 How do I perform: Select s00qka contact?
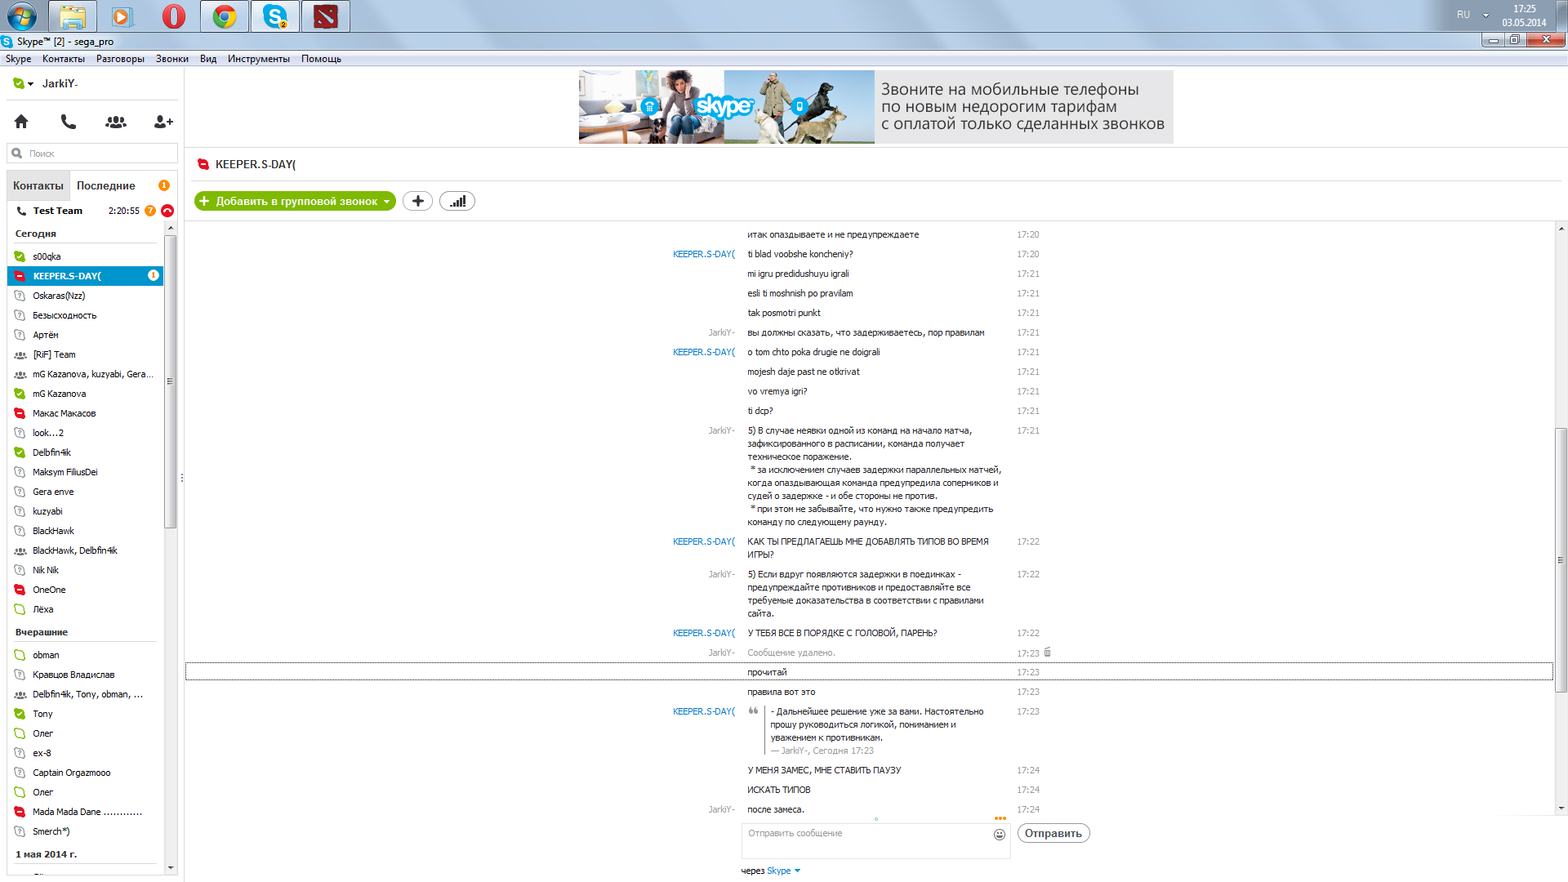pos(85,256)
